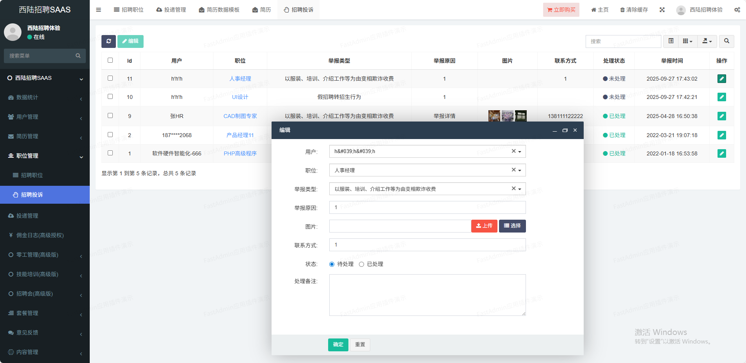Toggle the table view list icon
Screen dimensions: 746x363
pos(671,41)
